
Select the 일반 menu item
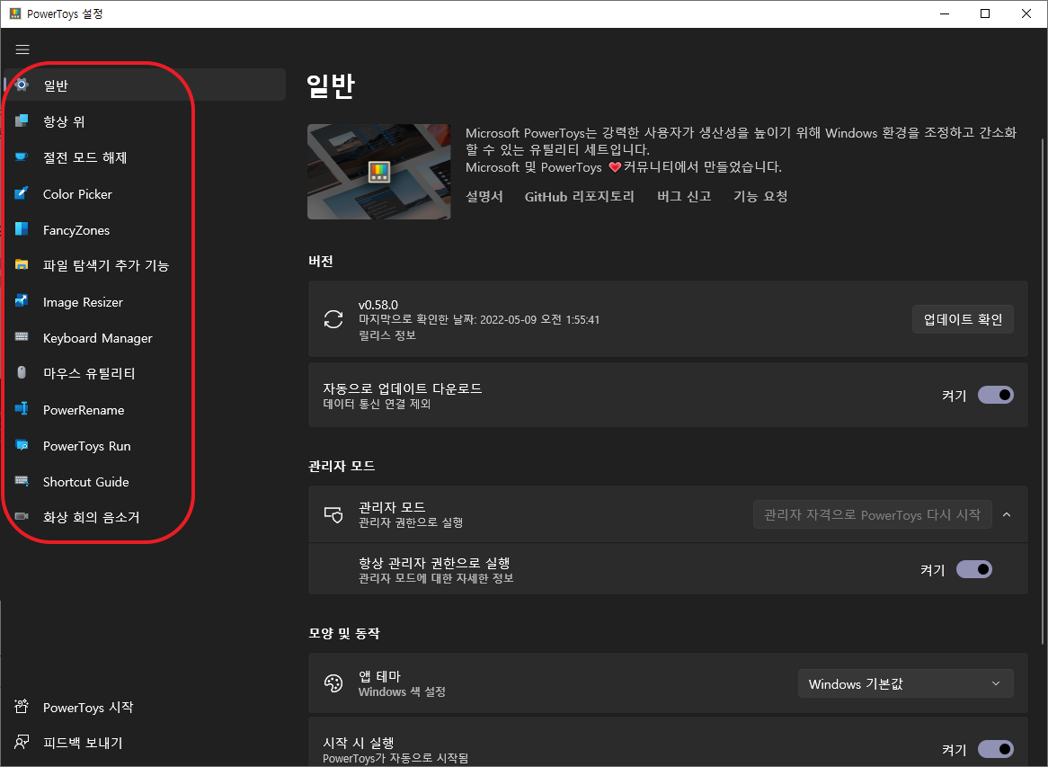pos(145,85)
